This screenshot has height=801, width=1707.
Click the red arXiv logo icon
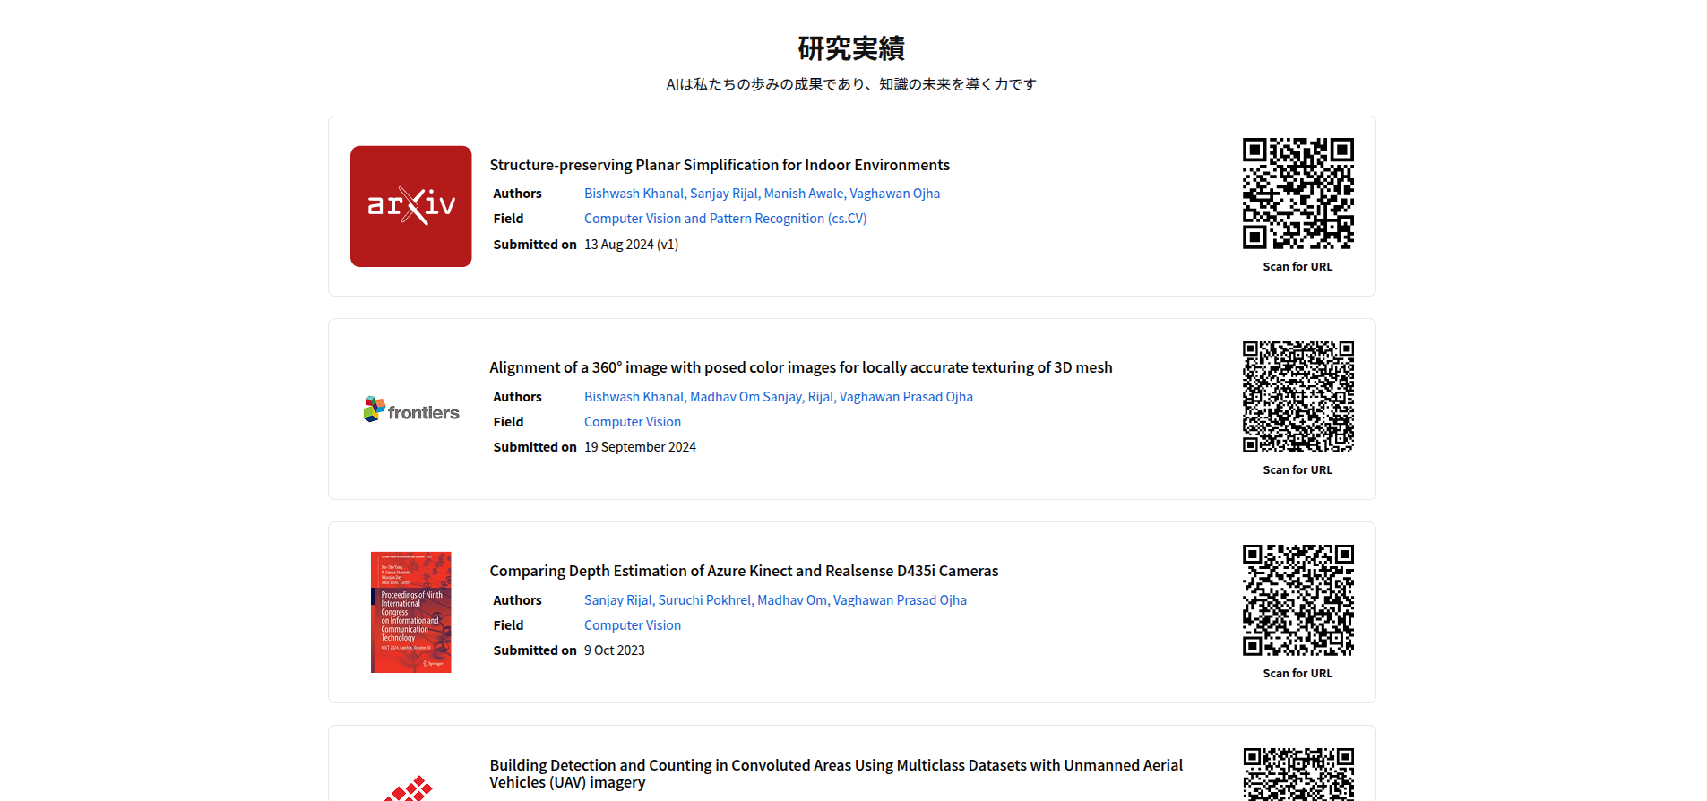click(x=410, y=206)
